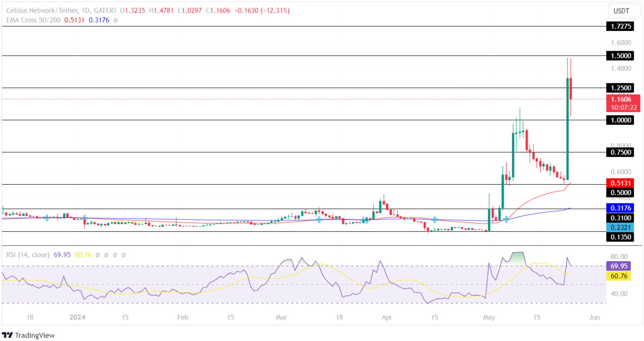Select the 1.2500 horizontal line price label
The width and height of the screenshot is (644, 341).
point(620,88)
